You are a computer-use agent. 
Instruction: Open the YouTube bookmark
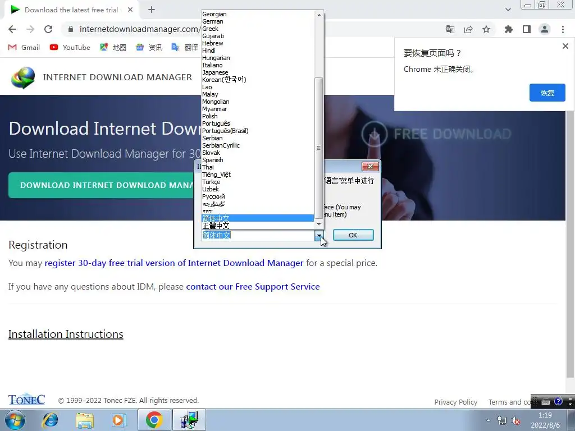coord(70,47)
